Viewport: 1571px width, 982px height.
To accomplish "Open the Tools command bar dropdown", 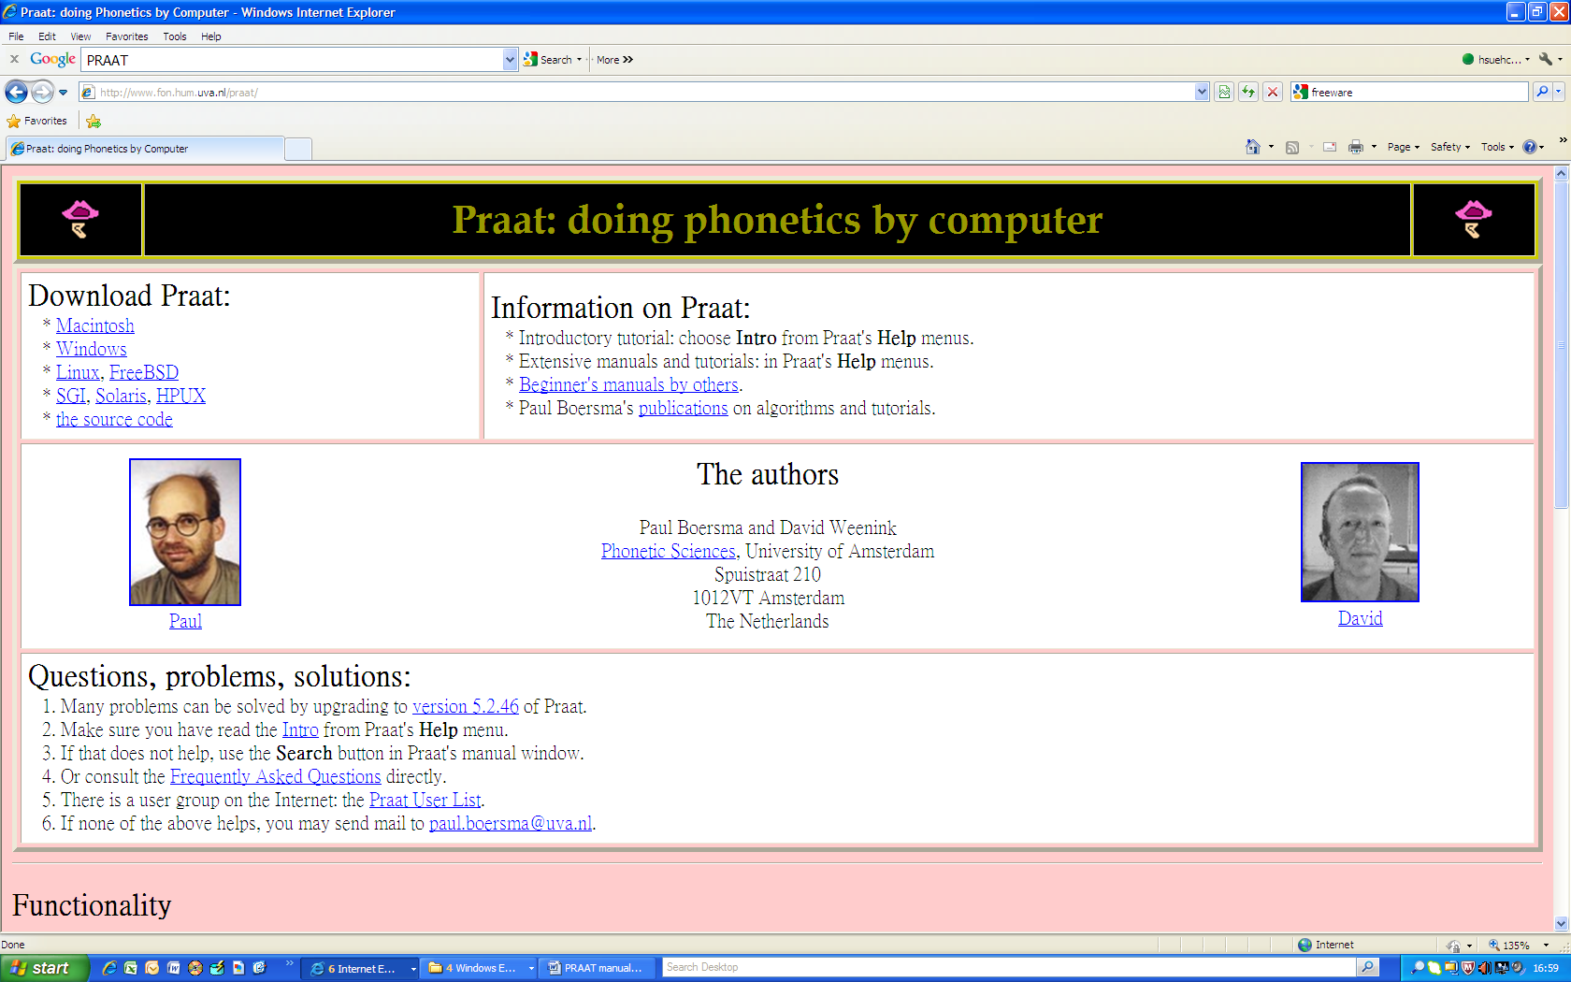I will 1497,147.
